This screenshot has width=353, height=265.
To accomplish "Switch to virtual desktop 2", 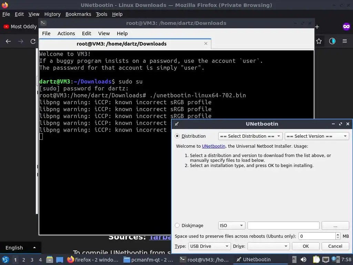I will click(x=24, y=259).
